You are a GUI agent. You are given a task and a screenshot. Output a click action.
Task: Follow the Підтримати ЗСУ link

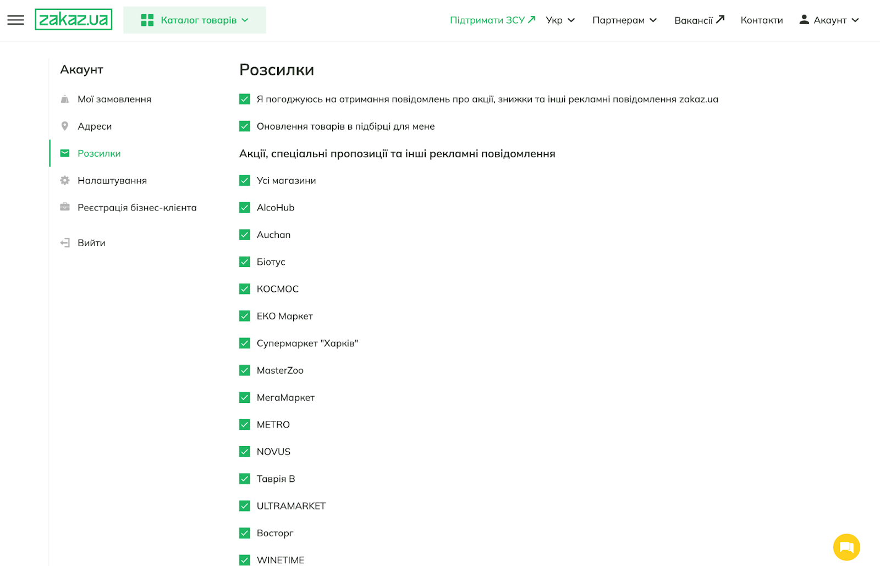[x=492, y=20]
